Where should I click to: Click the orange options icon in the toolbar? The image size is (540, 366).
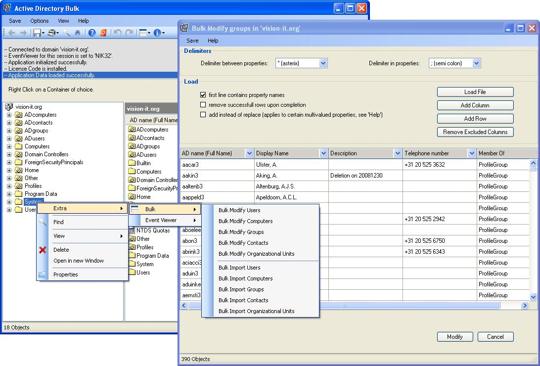point(103,33)
